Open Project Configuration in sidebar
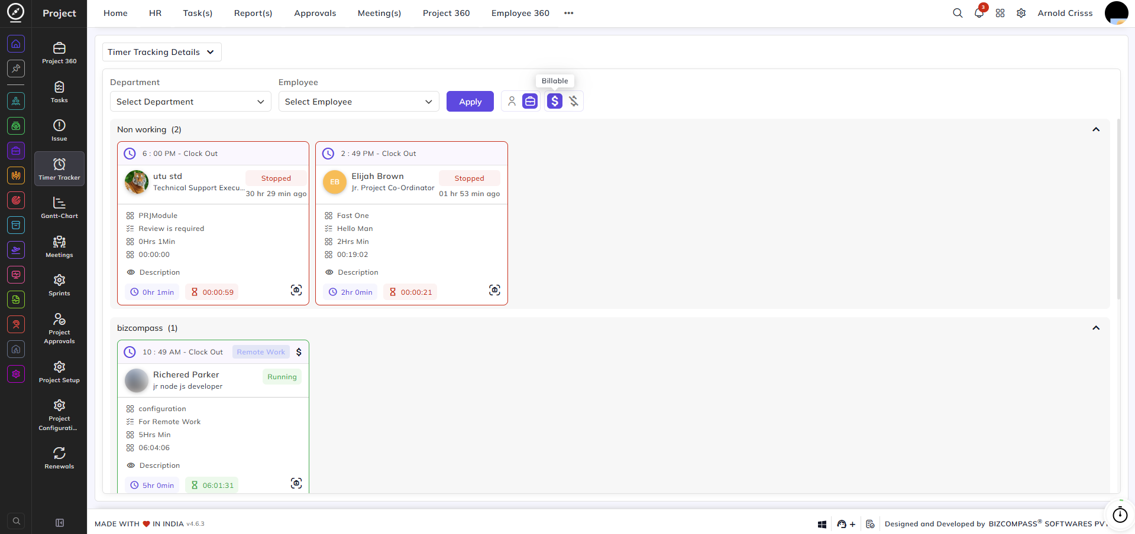This screenshot has height=534, width=1135. [59, 415]
